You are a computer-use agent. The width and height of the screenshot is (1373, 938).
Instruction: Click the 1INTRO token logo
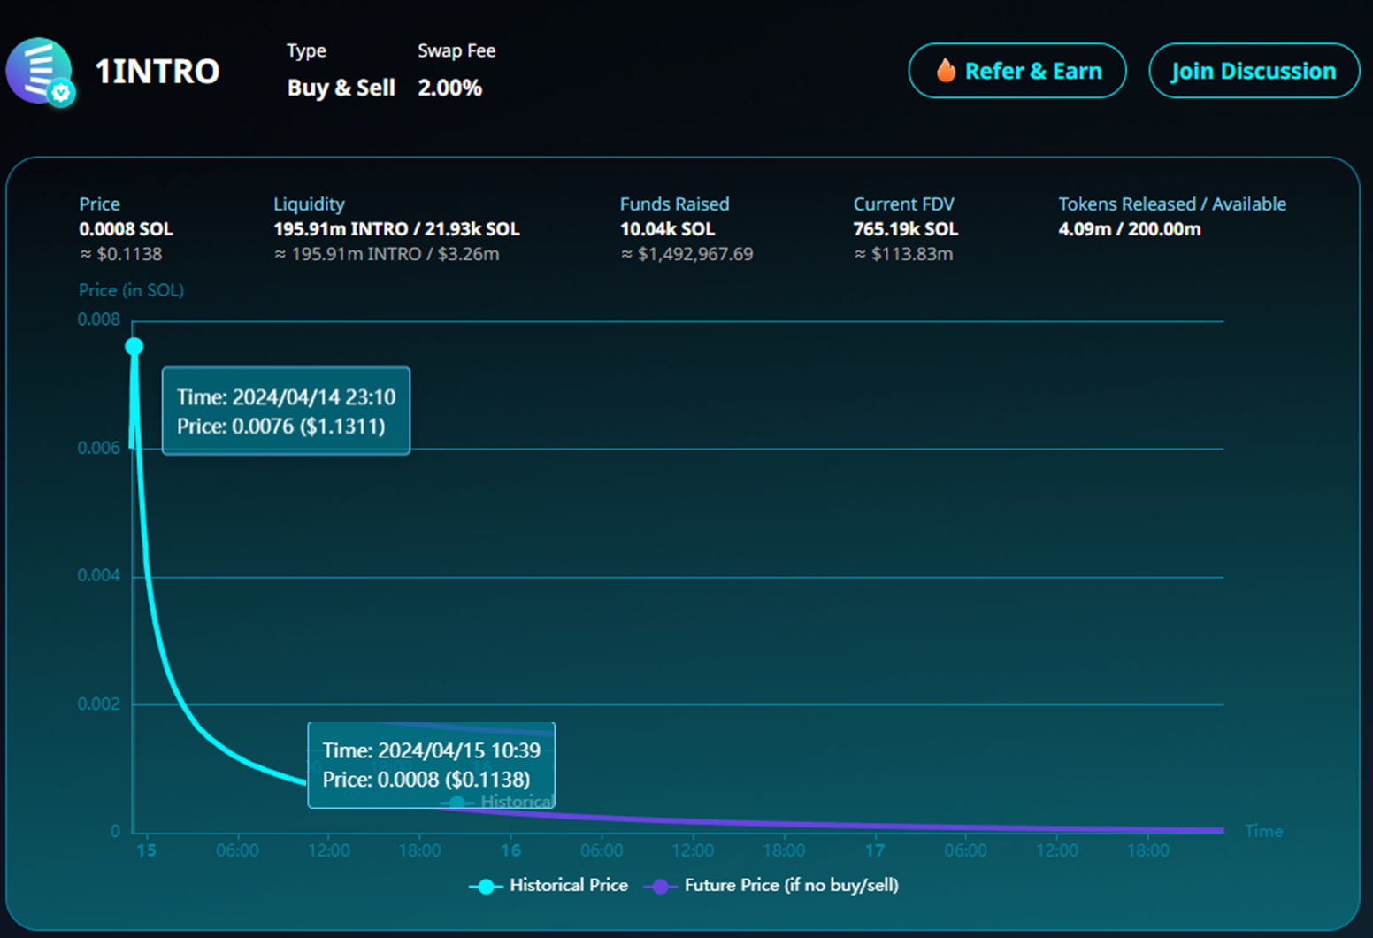coord(37,69)
